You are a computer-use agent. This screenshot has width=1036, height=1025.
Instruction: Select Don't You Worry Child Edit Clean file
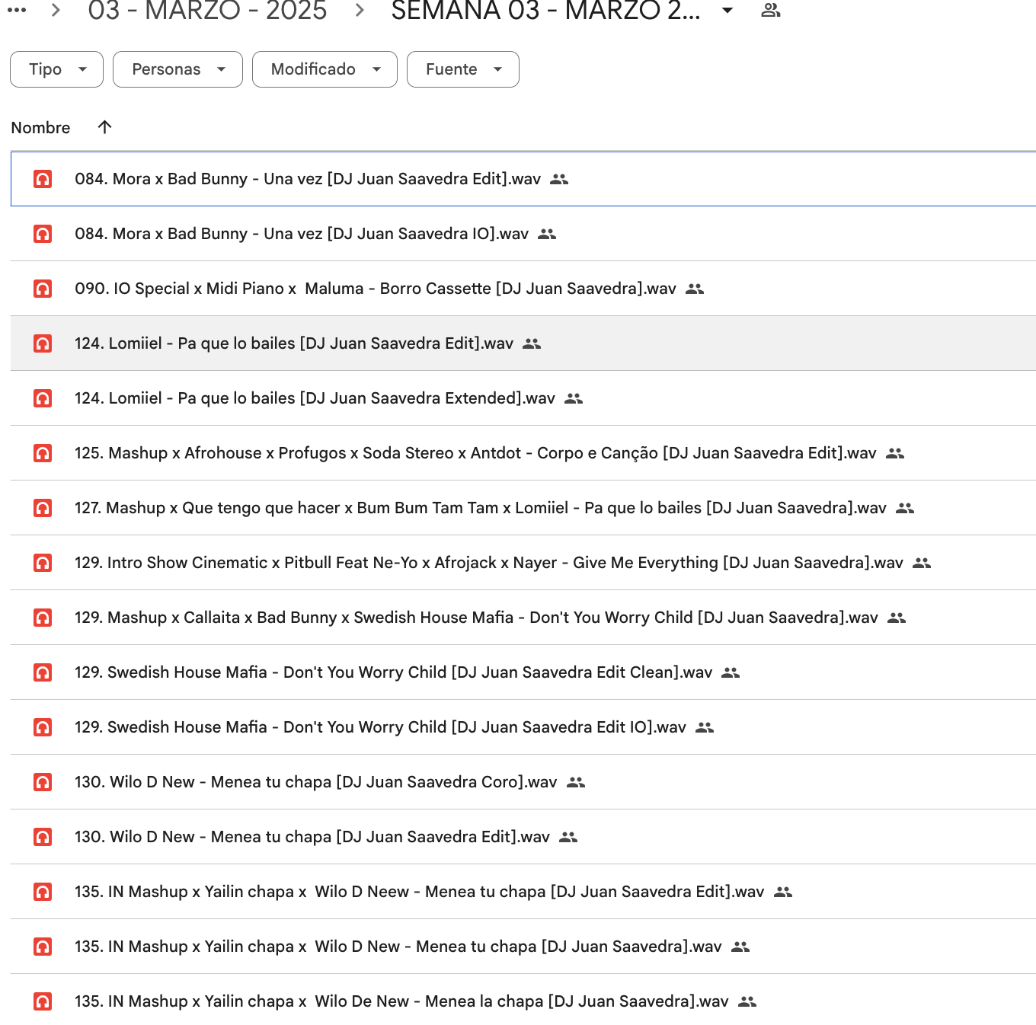tap(393, 672)
